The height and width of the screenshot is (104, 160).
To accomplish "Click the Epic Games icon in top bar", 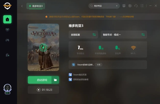I will point(124,6).
